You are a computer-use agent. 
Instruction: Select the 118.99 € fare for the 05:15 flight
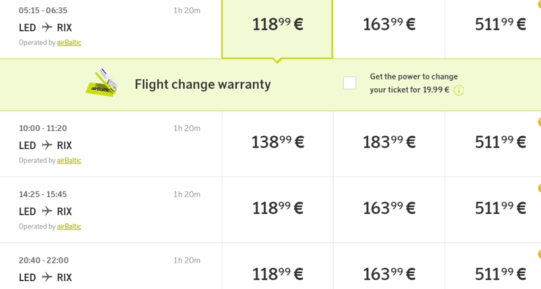pyautogui.click(x=277, y=25)
